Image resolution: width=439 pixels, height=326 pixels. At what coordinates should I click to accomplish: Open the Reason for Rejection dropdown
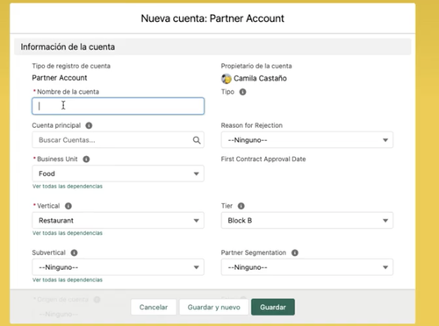307,140
